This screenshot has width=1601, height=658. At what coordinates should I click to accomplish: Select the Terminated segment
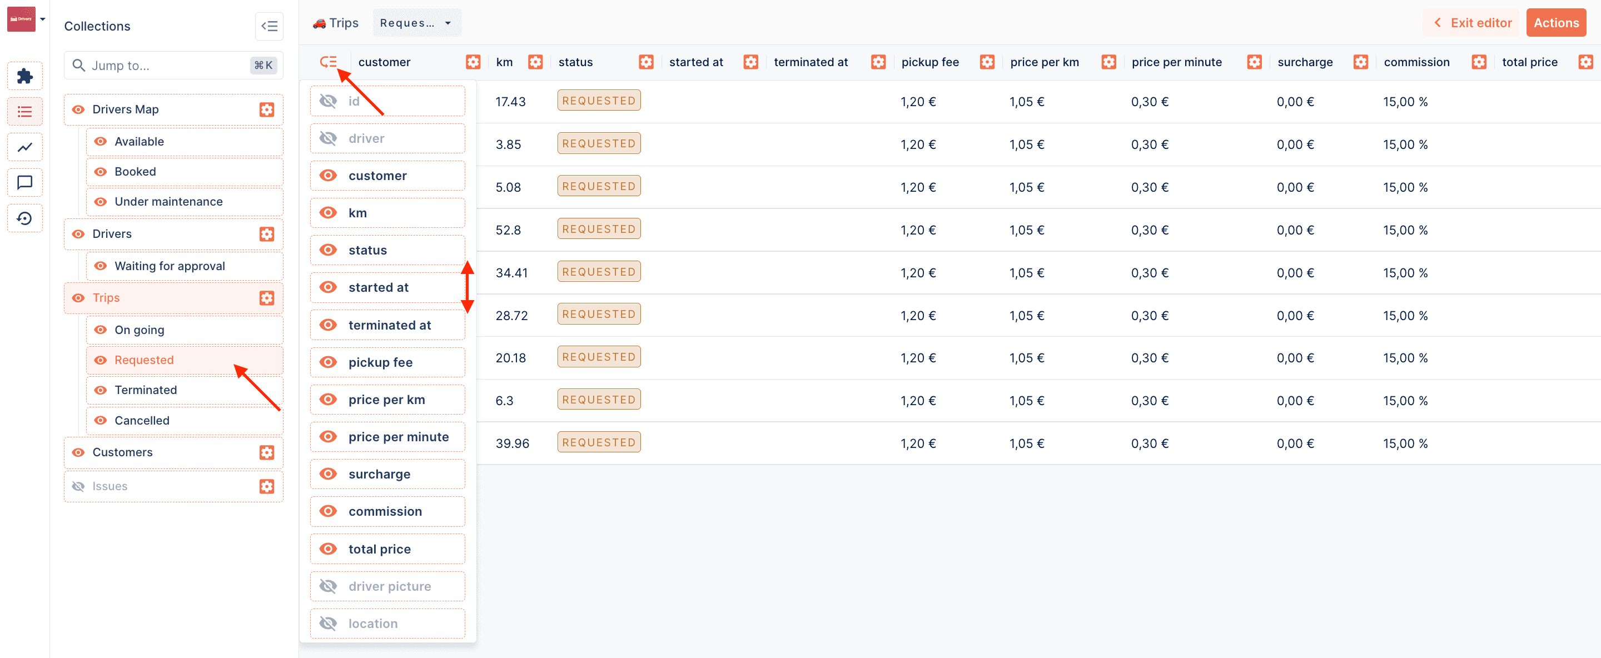pyautogui.click(x=146, y=390)
